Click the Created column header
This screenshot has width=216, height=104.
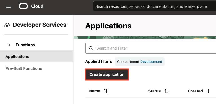[x=195, y=91]
